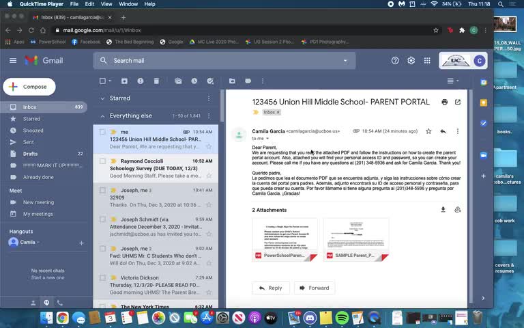Open Google Tasks side panel icon
The width and height of the screenshot is (524, 328).
click(484, 123)
